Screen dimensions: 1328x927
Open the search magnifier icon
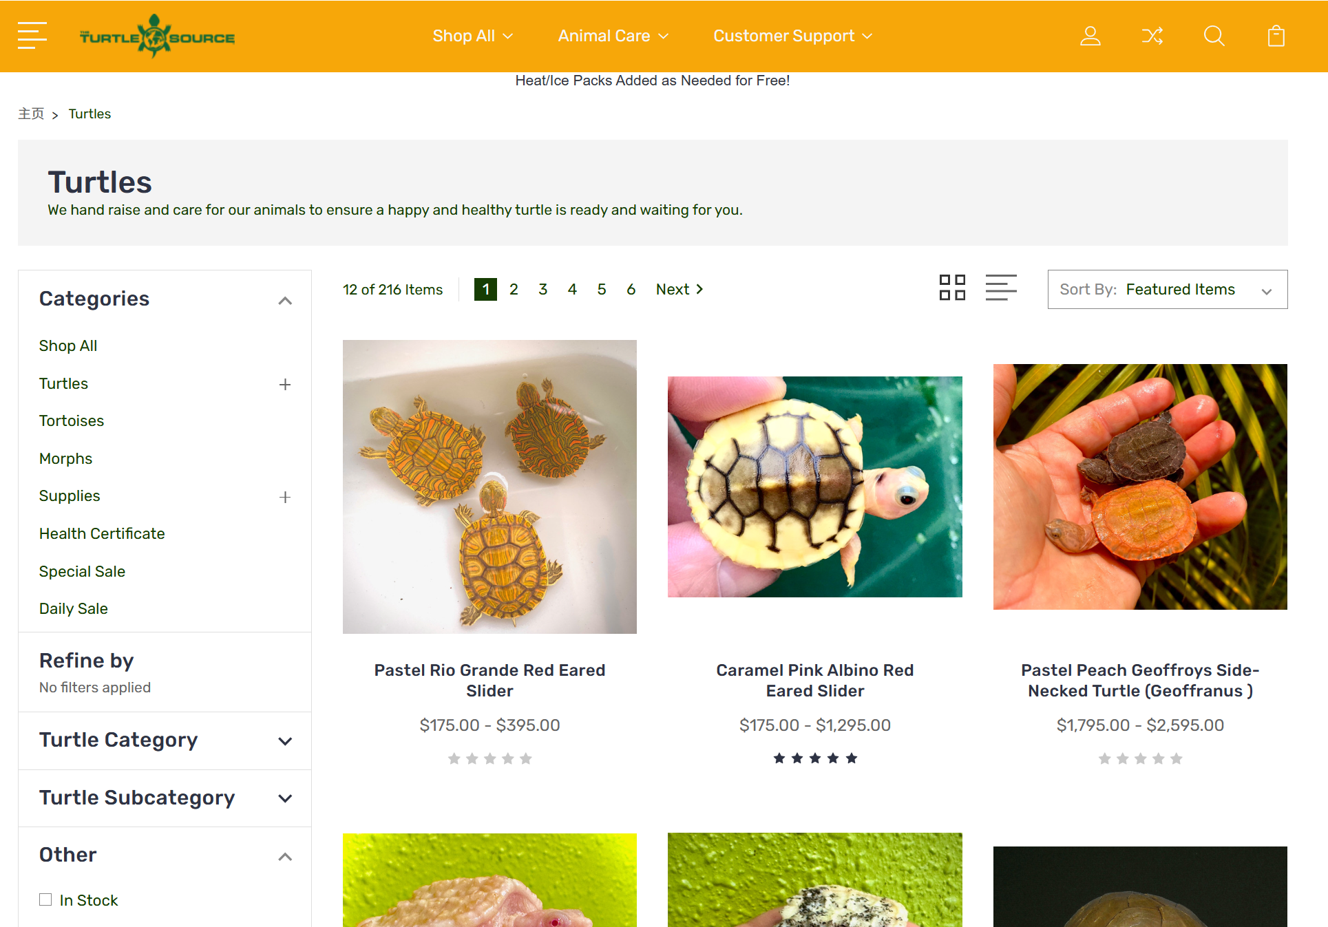(1214, 36)
